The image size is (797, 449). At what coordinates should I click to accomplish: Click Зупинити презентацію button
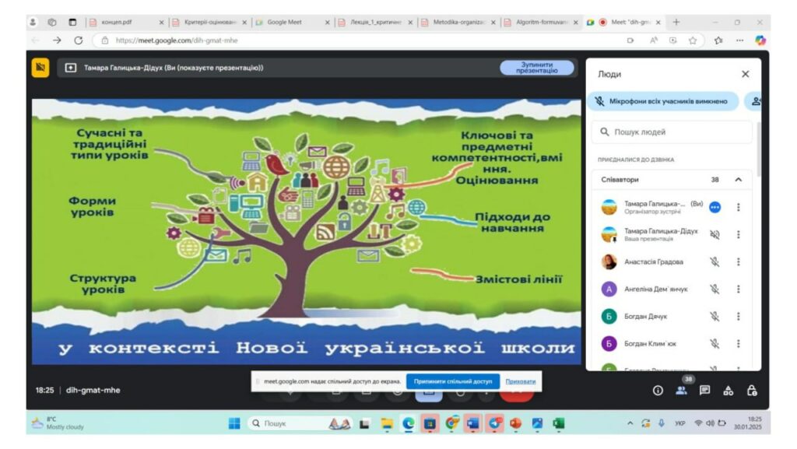[x=536, y=68]
